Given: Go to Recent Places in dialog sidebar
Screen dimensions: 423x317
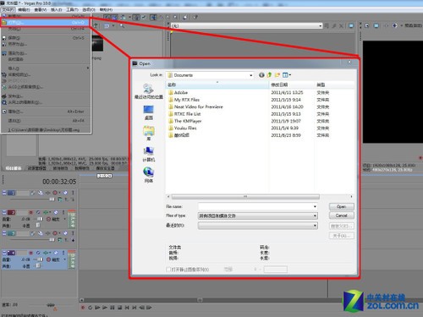Looking at the screenshot, I should tap(148, 91).
